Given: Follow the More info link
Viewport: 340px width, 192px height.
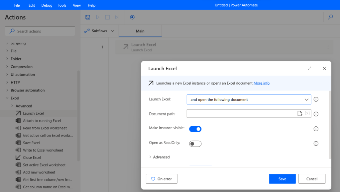Looking at the screenshot, I should (261, 83).
